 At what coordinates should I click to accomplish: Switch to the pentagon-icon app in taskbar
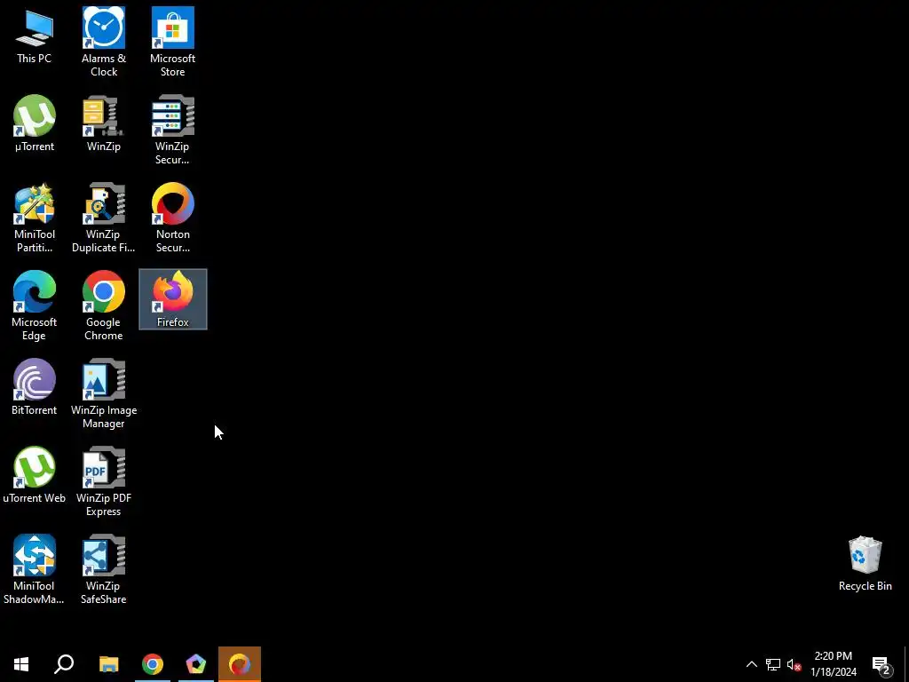coord(196,664)
